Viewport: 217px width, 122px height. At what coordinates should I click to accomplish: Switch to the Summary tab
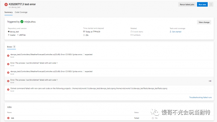click(x=8, y=12)
